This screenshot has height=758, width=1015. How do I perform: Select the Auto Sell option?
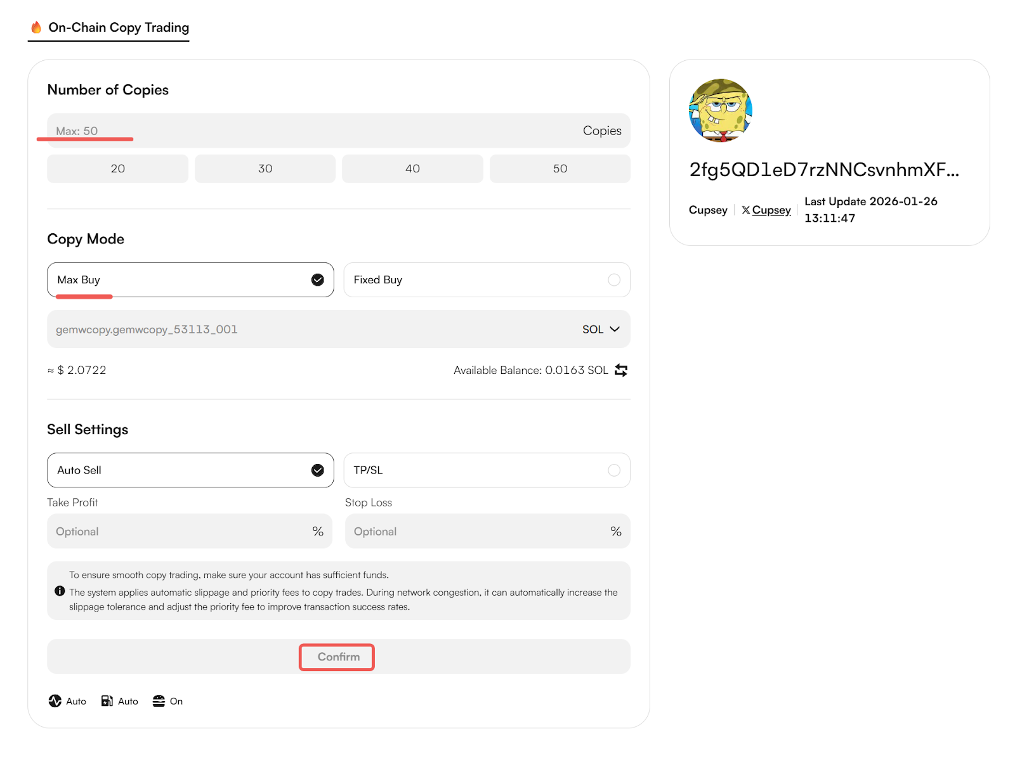(190, 470)
